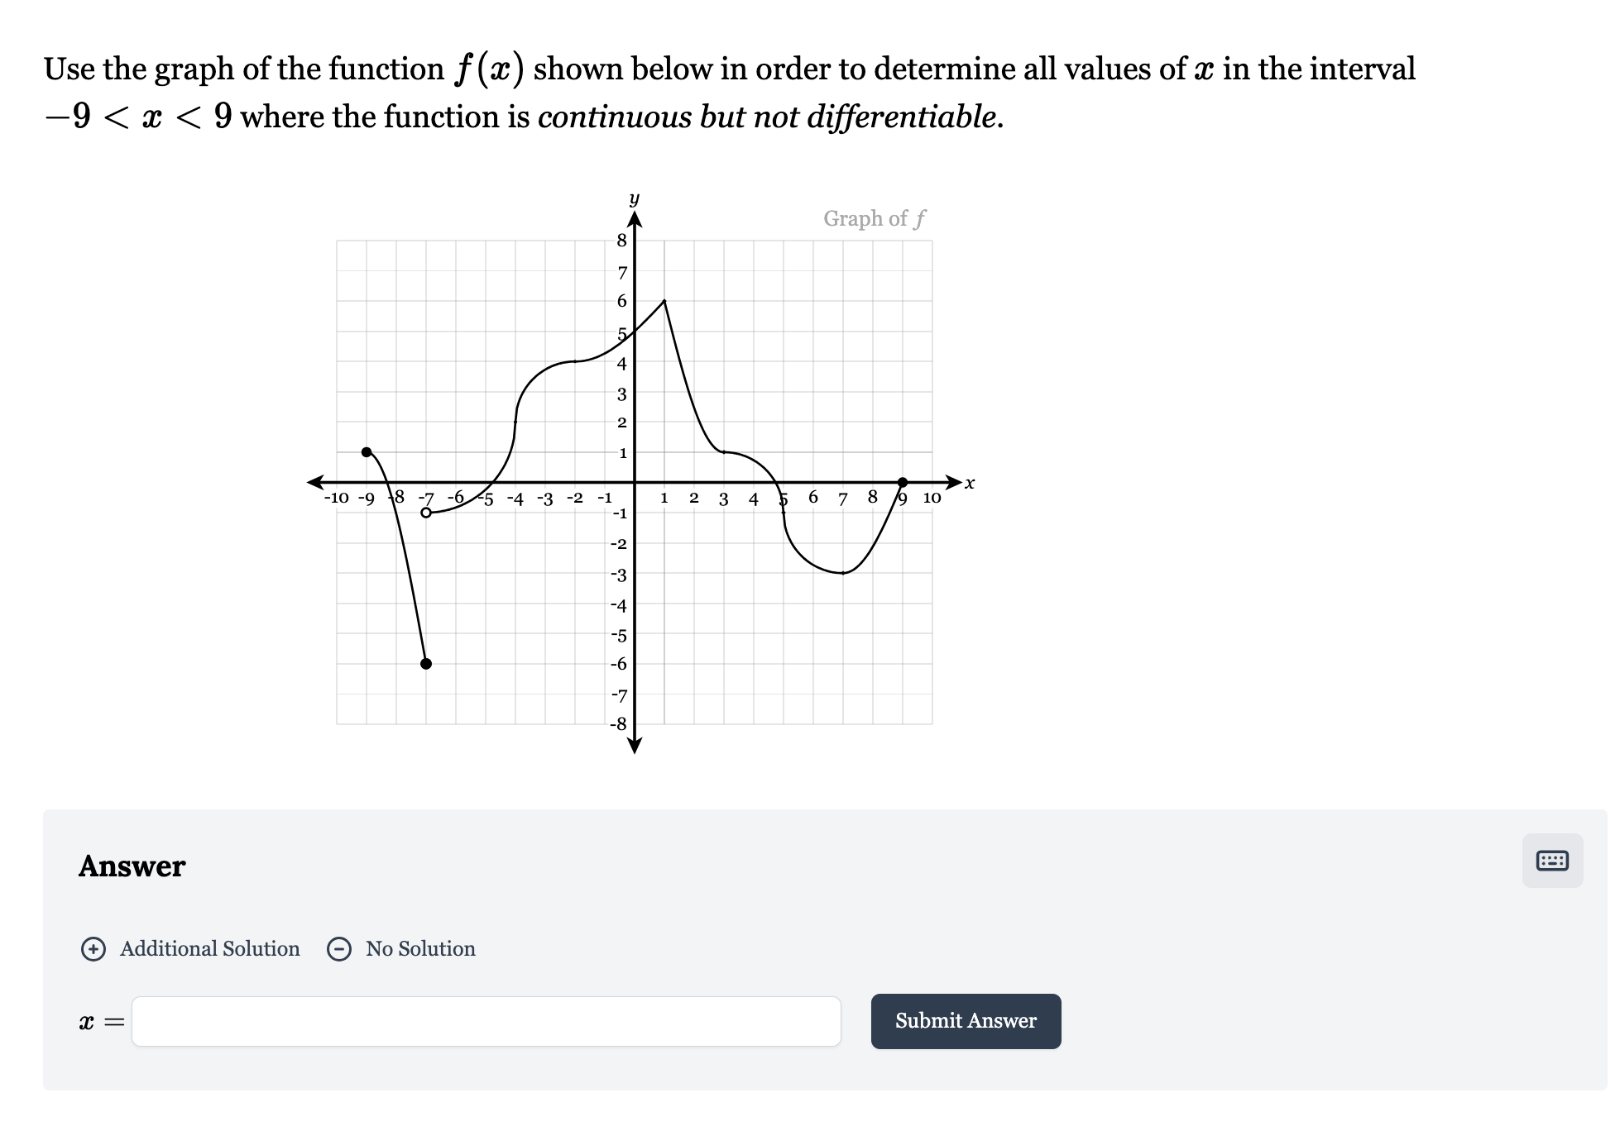The image size is (1620, 1131).
Task: Click the plus icon next to Additional Solution
Action: (x=95, y=949)
